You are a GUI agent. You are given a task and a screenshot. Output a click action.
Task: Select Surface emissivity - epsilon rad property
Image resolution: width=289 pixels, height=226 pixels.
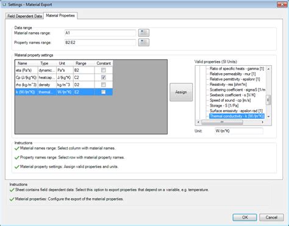[x=236, y=111]
